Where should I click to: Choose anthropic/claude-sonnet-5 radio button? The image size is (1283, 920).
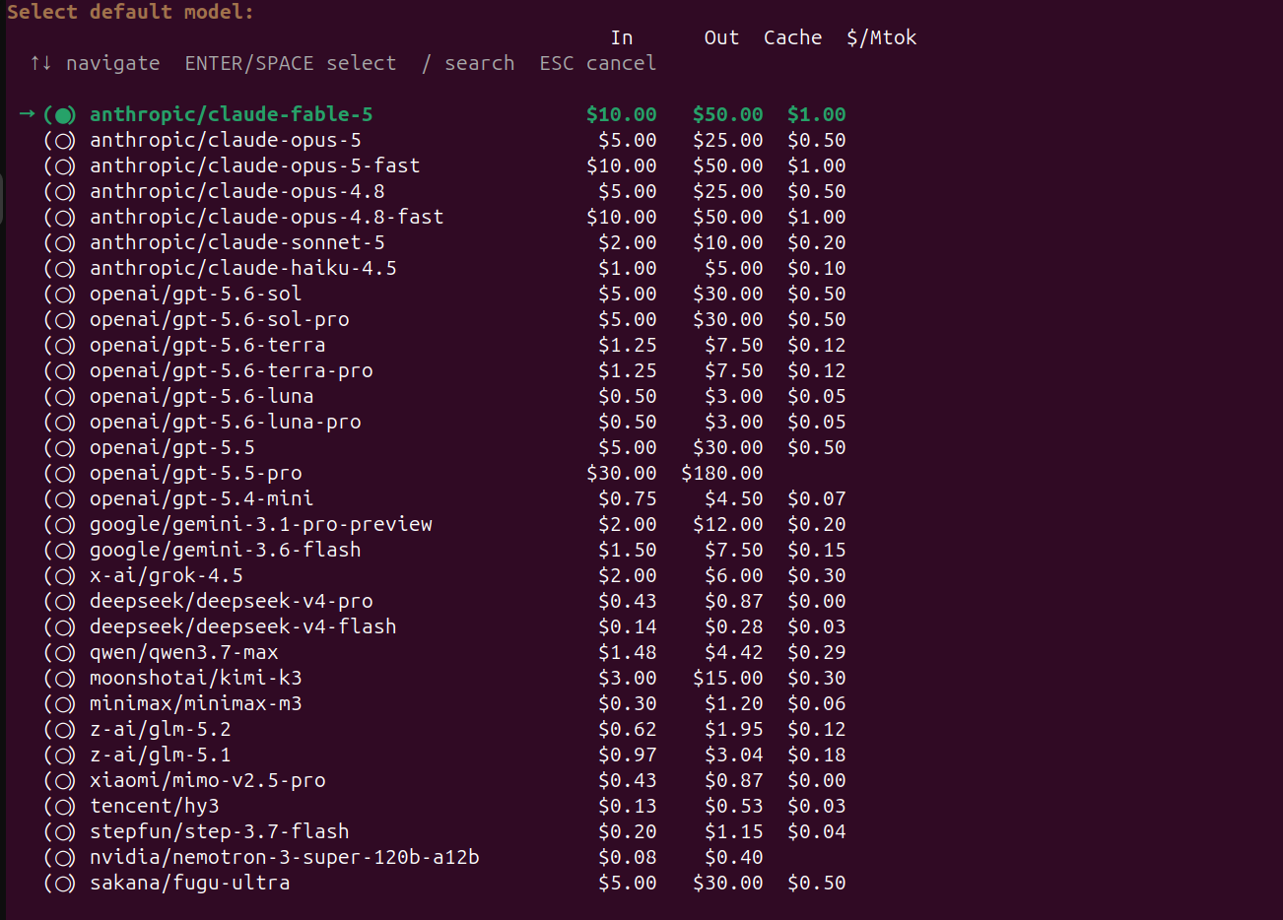(60, 243)
